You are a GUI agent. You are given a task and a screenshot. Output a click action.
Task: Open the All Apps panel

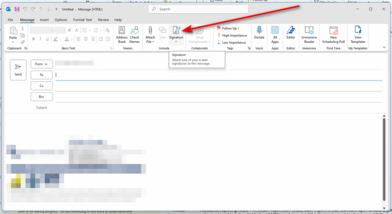275,34
